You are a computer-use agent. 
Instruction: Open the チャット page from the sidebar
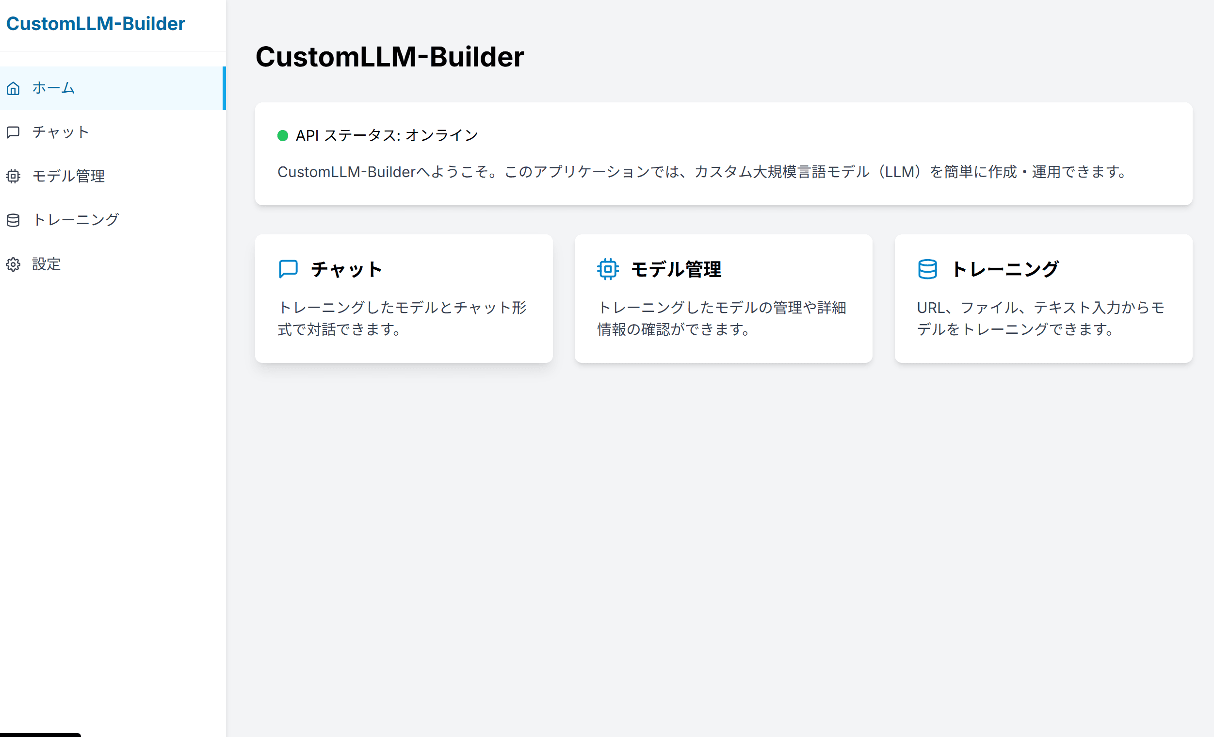click(x=60, y=131)
